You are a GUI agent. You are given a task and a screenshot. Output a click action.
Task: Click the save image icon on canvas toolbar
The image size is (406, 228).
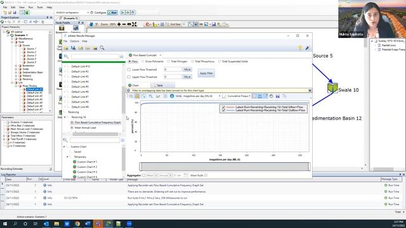(214, 24)
